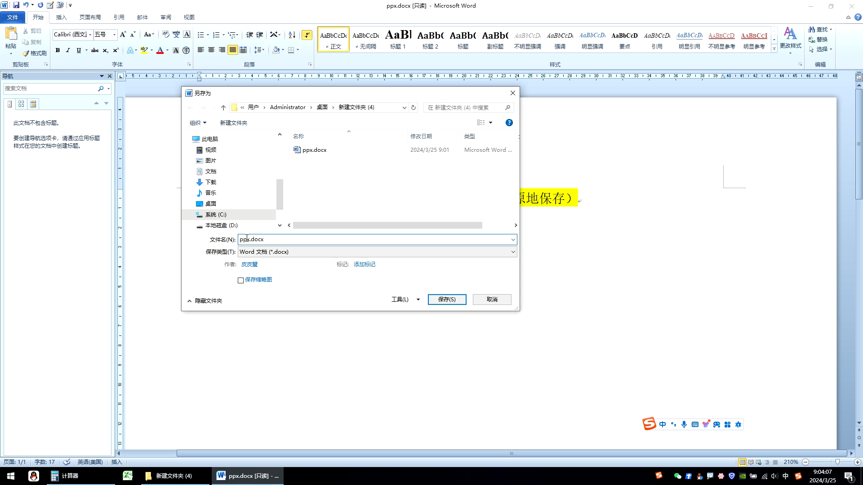This screenshot has width=863, height=485.
Task: Click the up-folder arrow in dialog
Action: (x=223, y=107)
